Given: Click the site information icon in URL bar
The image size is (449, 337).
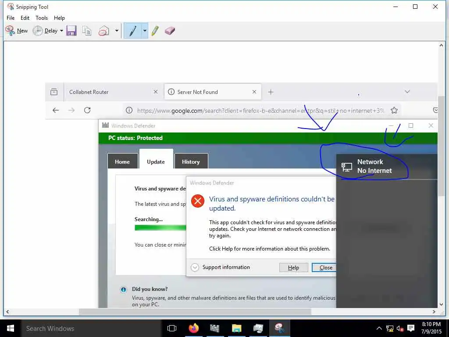Looking at the screenshot, I should [x=129, y=110].
